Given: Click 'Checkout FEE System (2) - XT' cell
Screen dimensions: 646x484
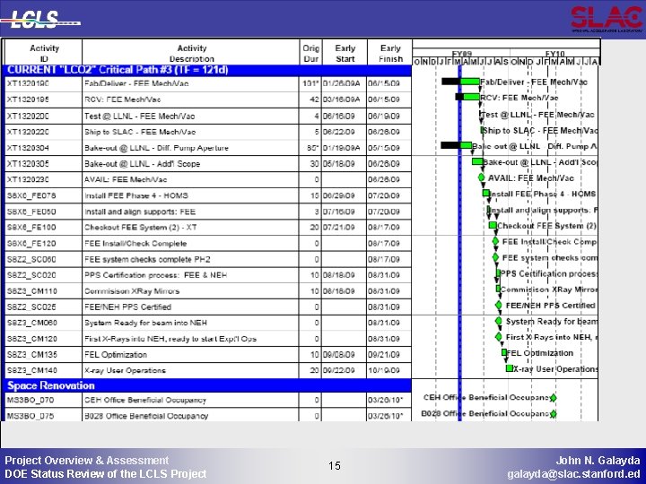Looking at the screenshot, I should 191,227.
